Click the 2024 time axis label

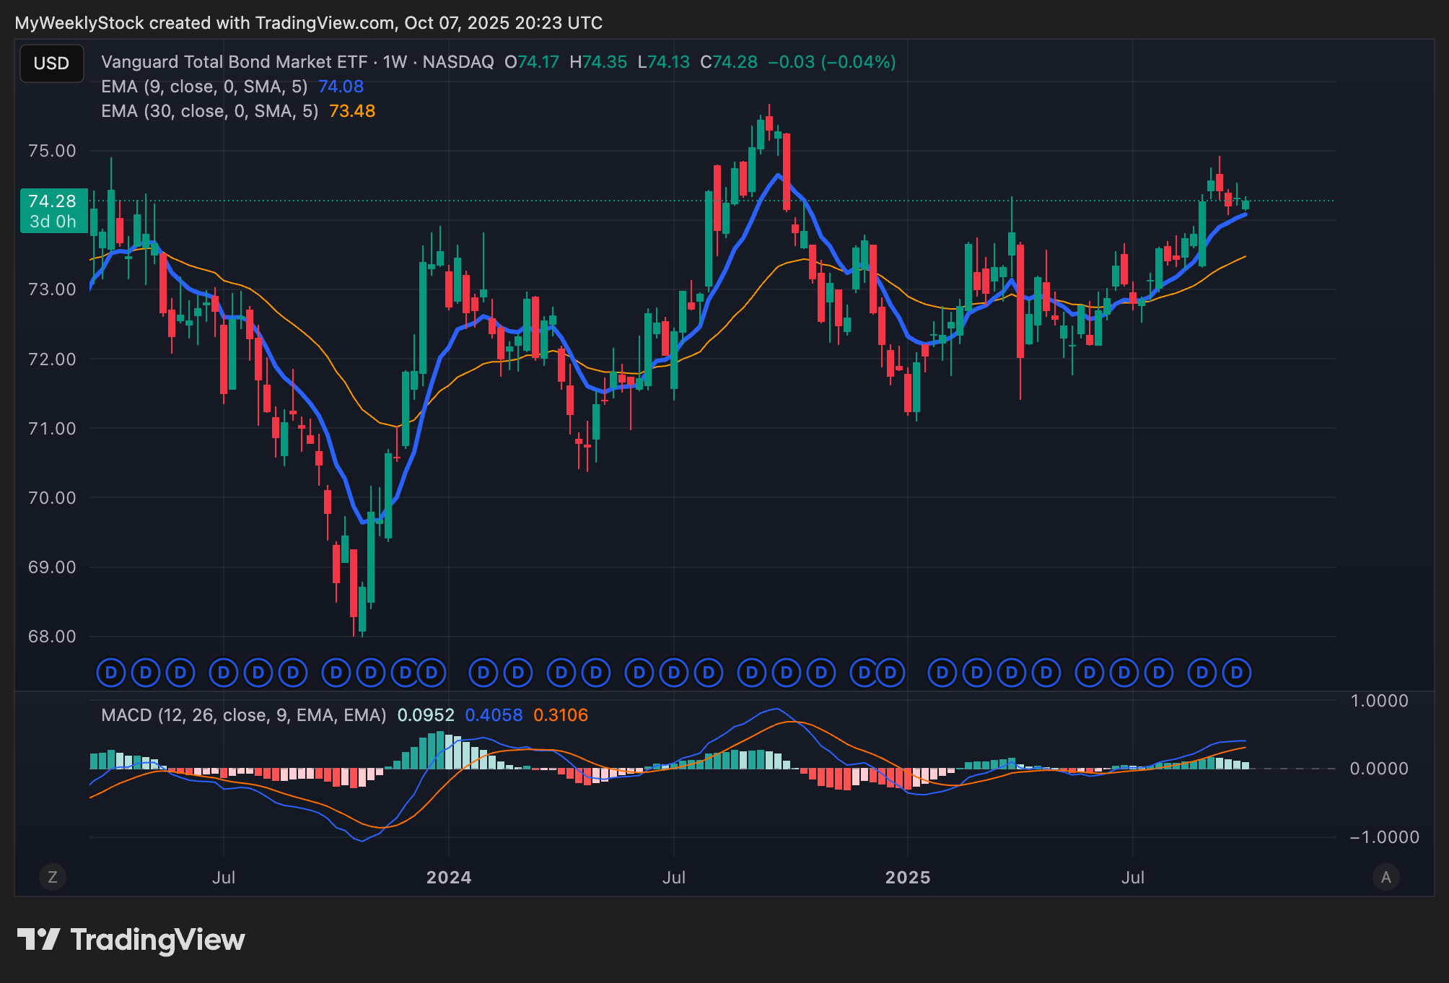coord(449,878)
